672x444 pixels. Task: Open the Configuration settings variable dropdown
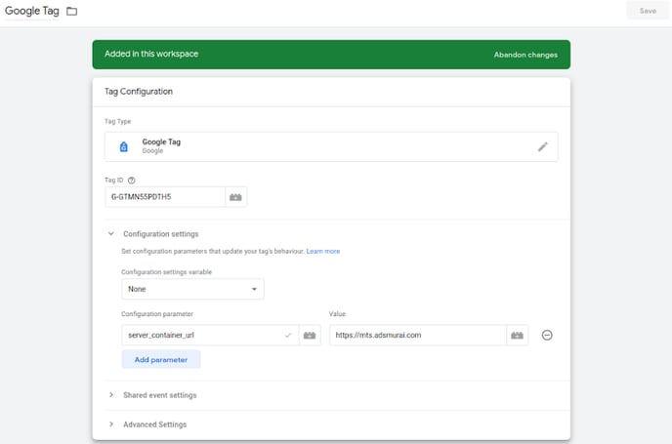coord(192,289)
